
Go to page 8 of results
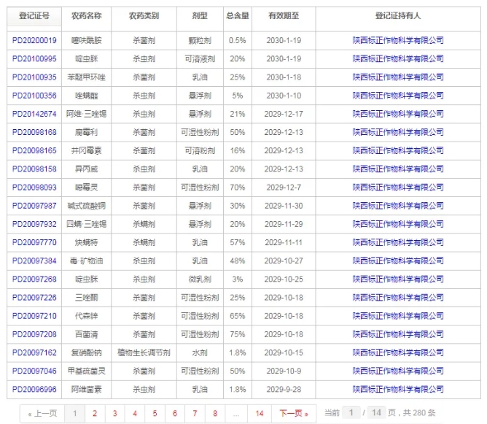[215, 414]
